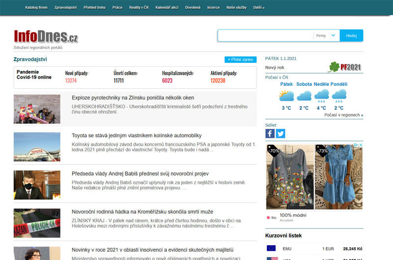
Task: Open Naše služby menu item
Action: 236,7
